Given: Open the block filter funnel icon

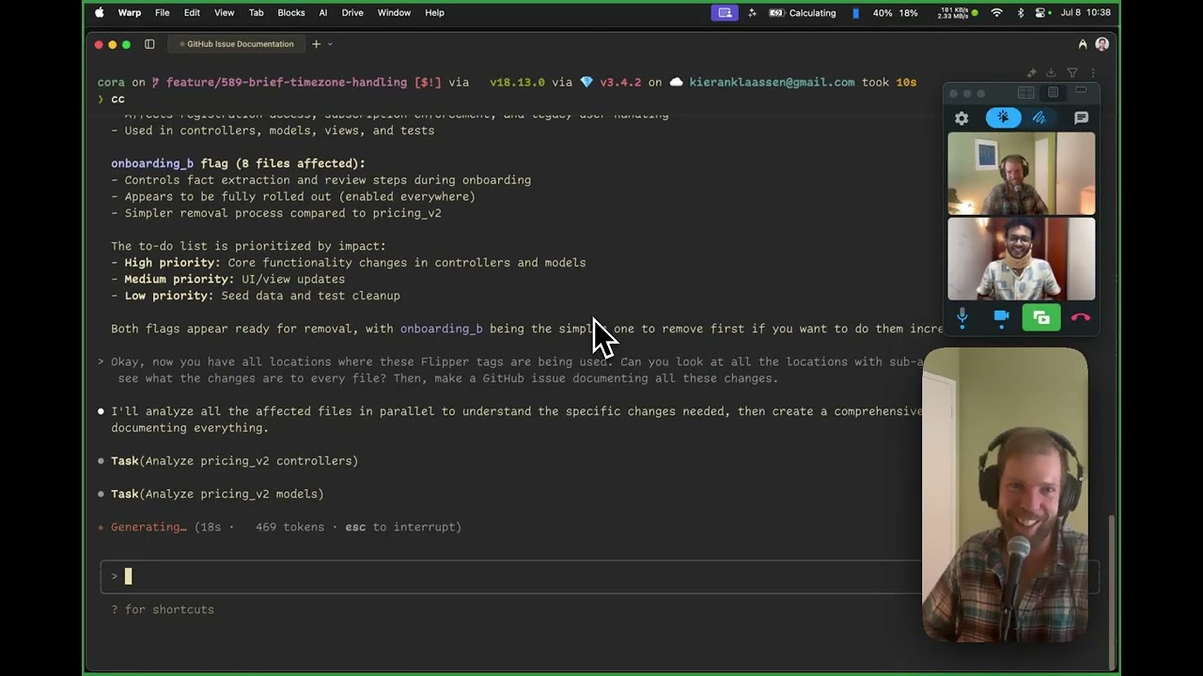Looking at the screenshot, I should click(x=1072, y=73).
